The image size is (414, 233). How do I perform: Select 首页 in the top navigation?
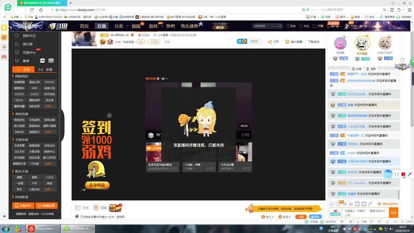[84, 26]
